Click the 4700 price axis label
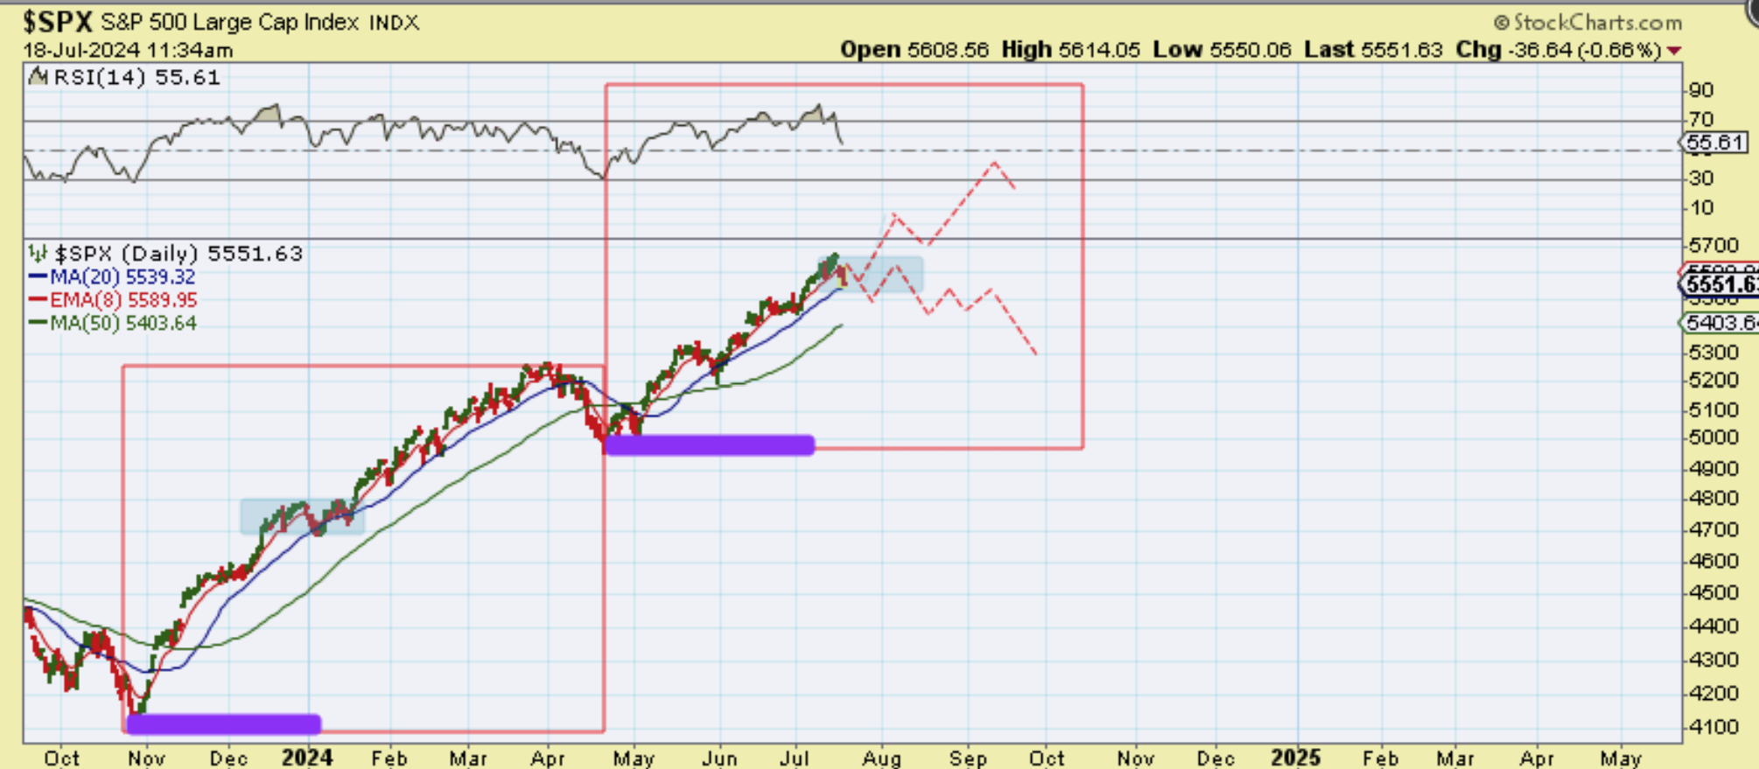The width and height of the screenshot is (1759, 769). (x=1713, y=530)
